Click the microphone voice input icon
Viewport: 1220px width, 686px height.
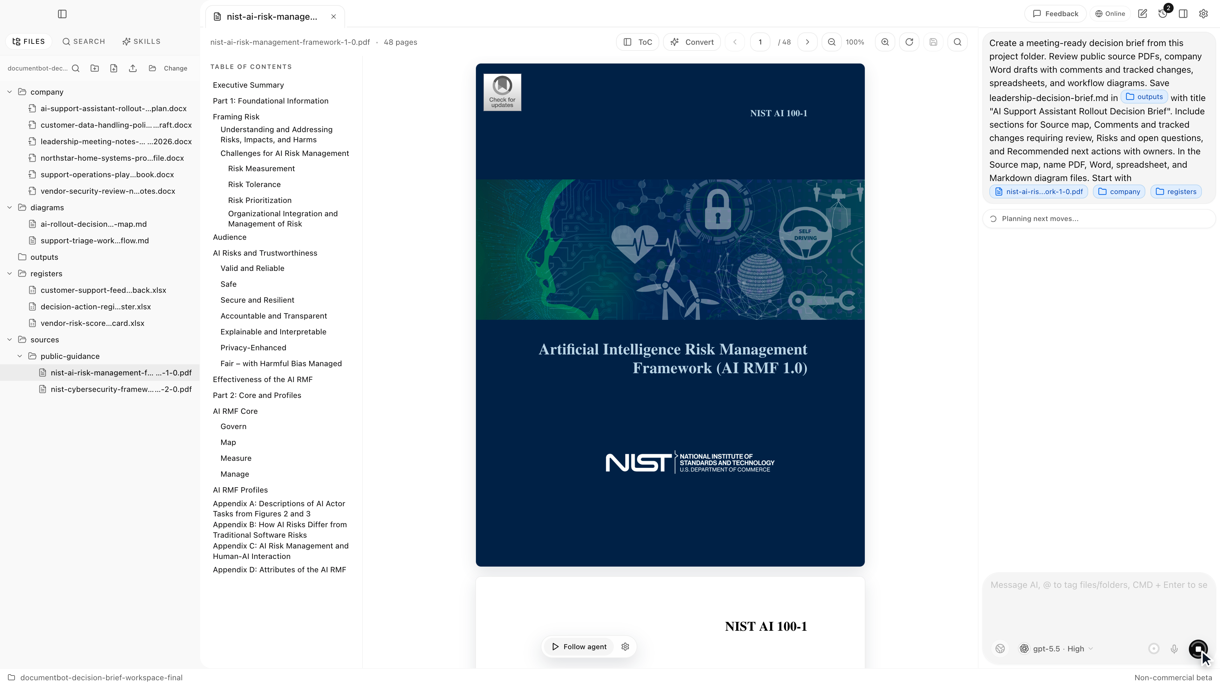coord(1174,649)
